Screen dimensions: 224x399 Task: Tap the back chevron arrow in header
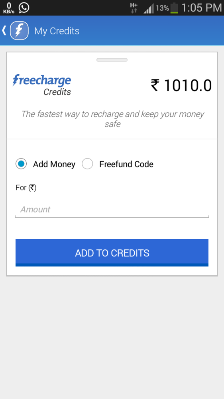4,30
